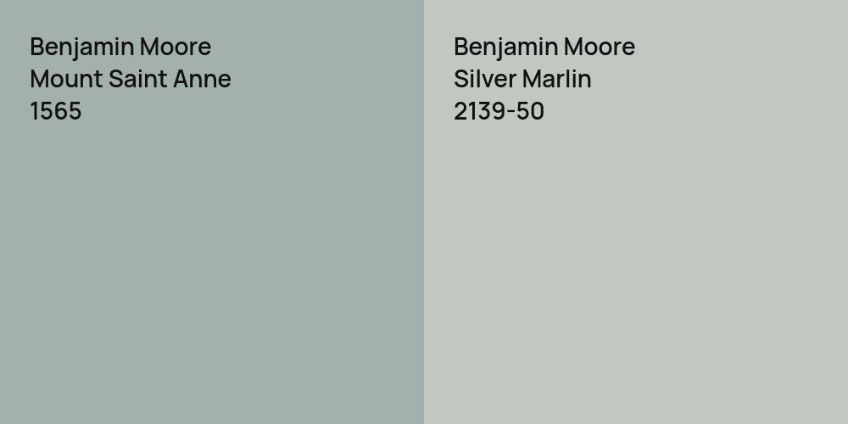Click the Mount Saint Anne color swatch
Screen dimensions: 848x424
212,271
